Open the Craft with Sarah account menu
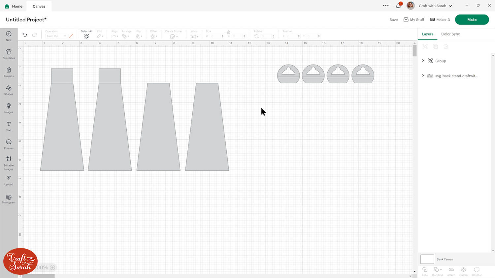The image size is (495, 278). pyautogui.click(x=435, y=6)
